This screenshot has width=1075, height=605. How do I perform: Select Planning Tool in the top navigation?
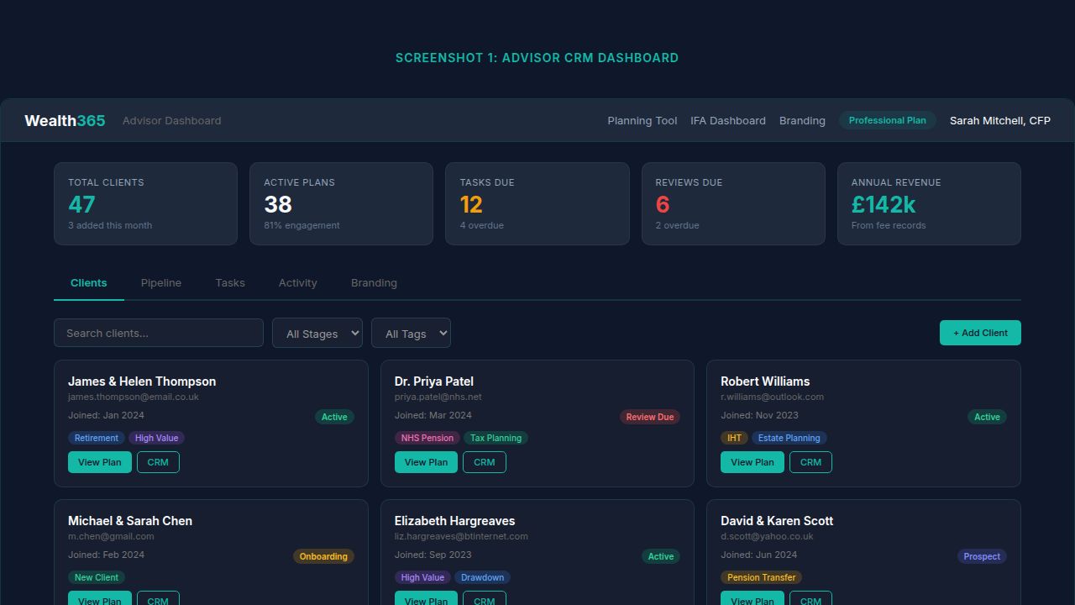coord(642,120)
